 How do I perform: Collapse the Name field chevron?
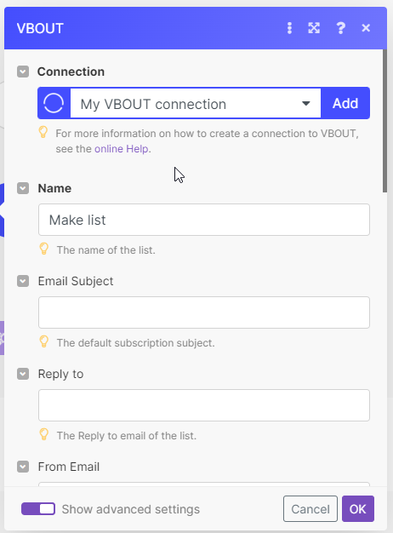pos(23,188)
